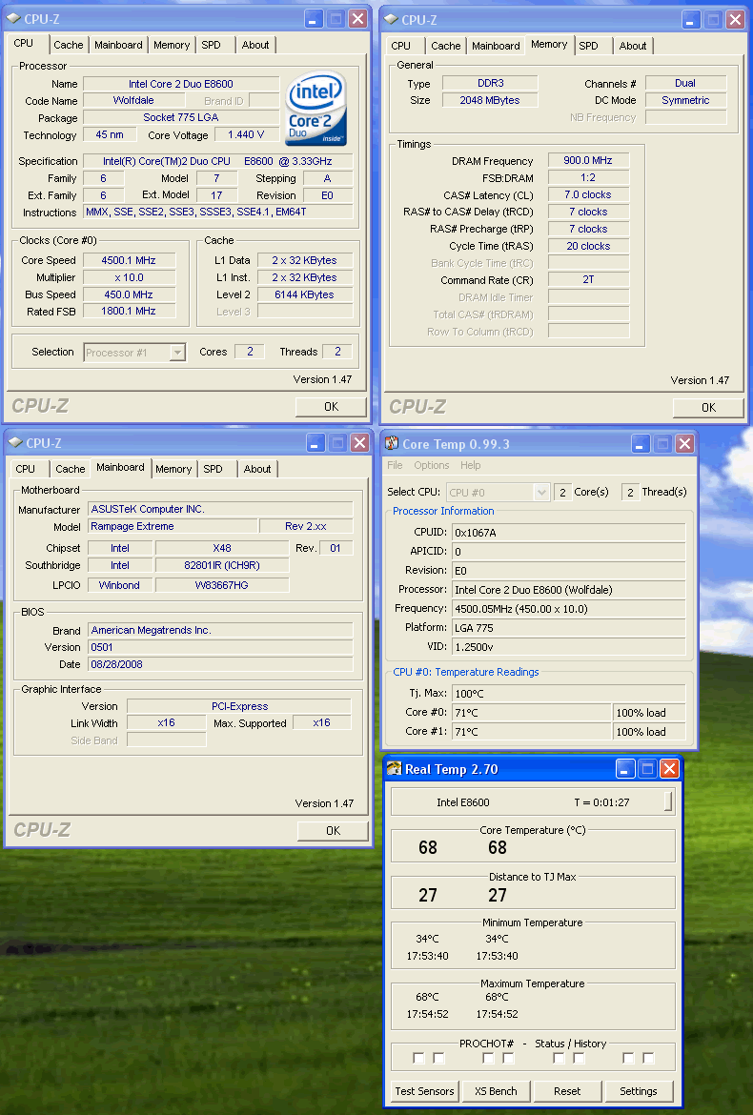Close the Real Temp 2.70 window
Viewport: 753px width, 1115px height.
(x=669, y=769)
